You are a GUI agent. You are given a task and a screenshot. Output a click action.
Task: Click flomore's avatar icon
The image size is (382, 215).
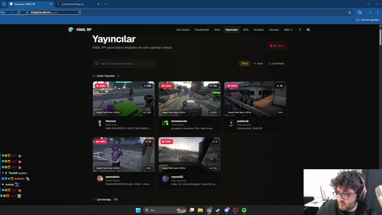[x=100, y=123]
